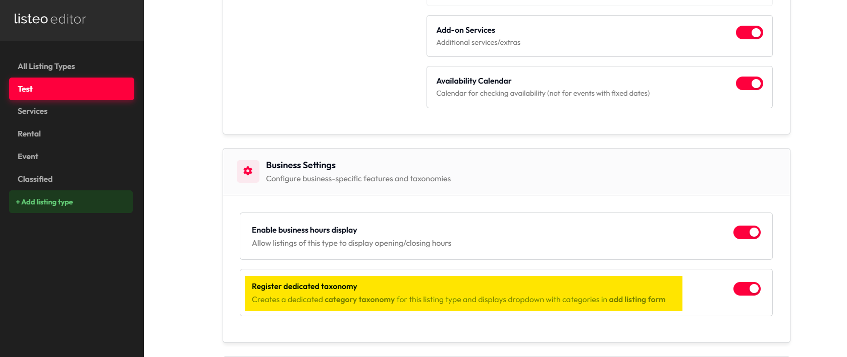Click the bold 'category taxonomy' text
Viewport: 847px width, 357px height.
[x=359, y=300]
